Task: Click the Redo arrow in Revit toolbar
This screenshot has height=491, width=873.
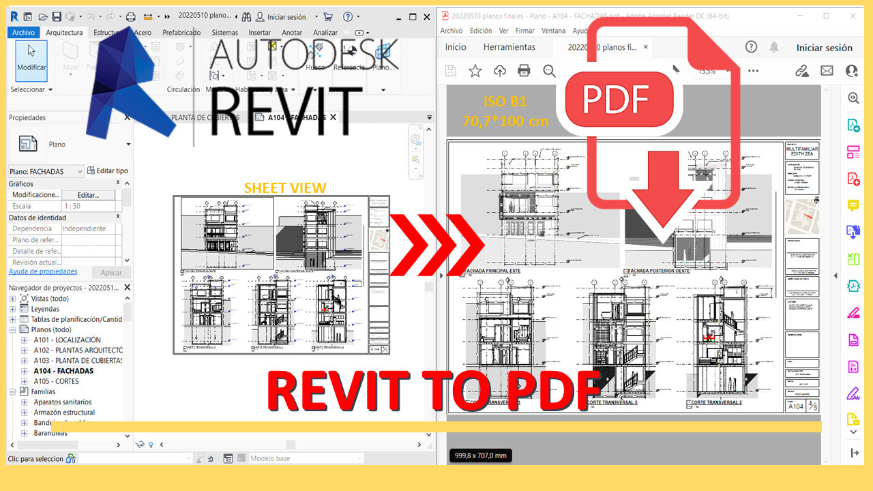Action: pos(109,16)
